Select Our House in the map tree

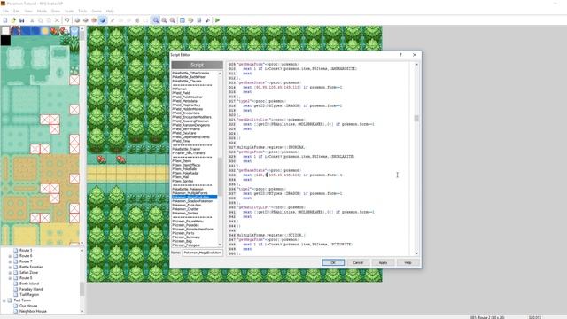coord(29,306)
